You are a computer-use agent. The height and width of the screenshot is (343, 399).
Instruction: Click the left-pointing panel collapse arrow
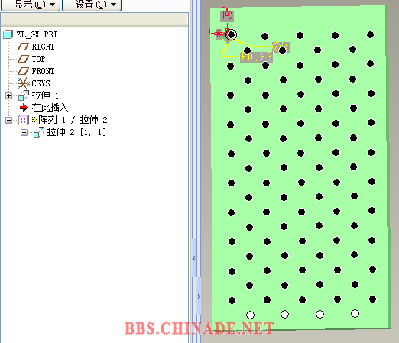pos(194,258)
